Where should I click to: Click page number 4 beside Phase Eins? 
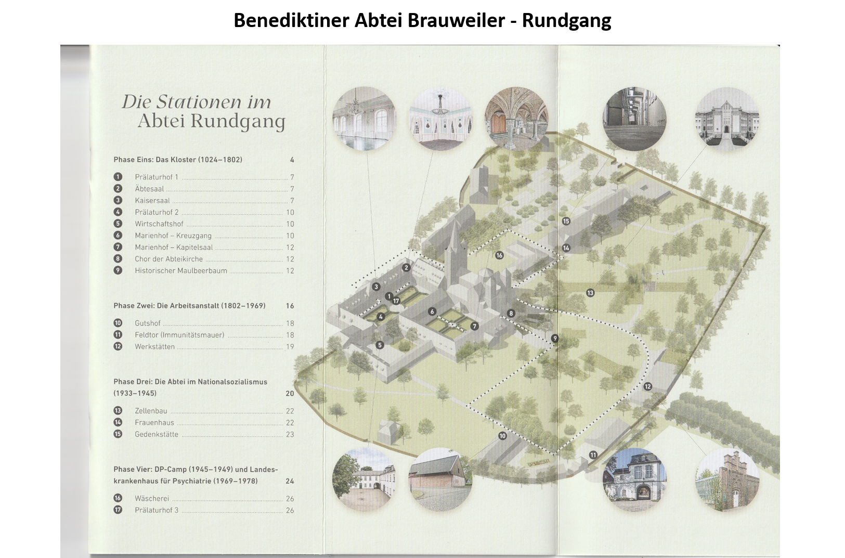[x=292, y=160]
